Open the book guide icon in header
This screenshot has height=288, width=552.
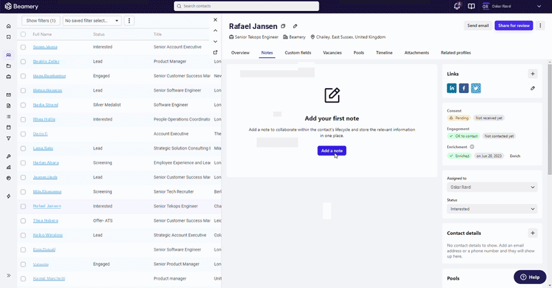471,6
